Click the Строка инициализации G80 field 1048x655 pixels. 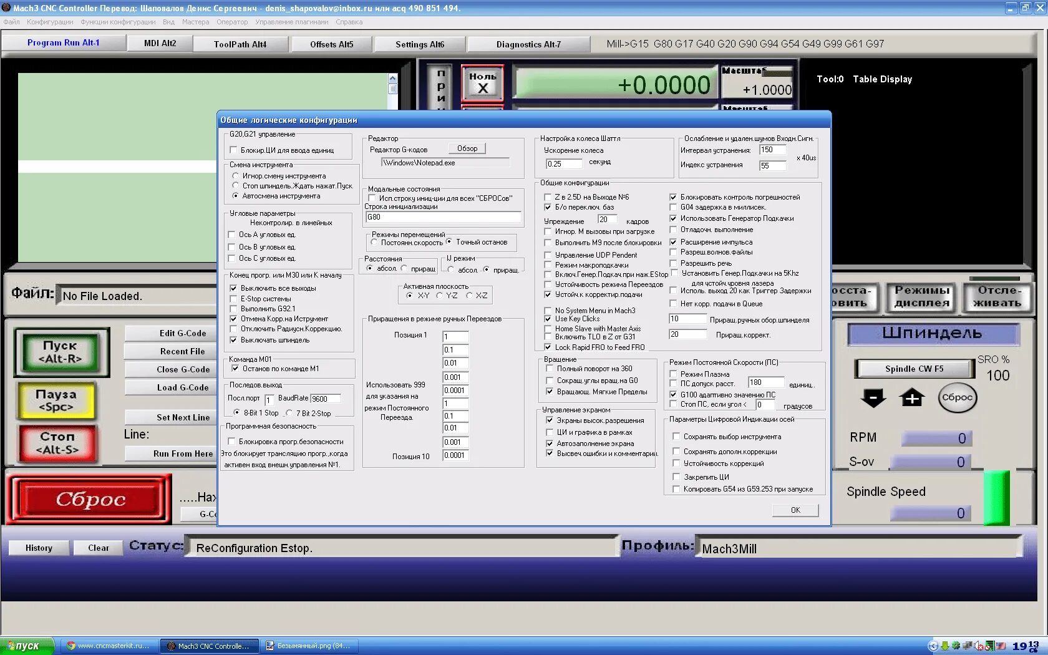point(443,217)
